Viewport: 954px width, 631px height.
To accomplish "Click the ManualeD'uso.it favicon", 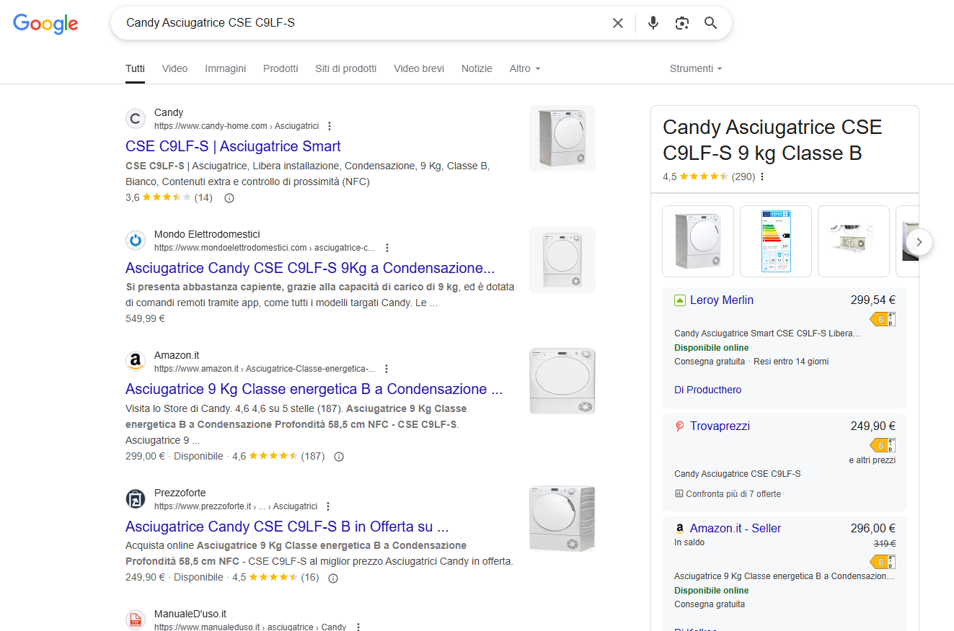I will 136,620.
